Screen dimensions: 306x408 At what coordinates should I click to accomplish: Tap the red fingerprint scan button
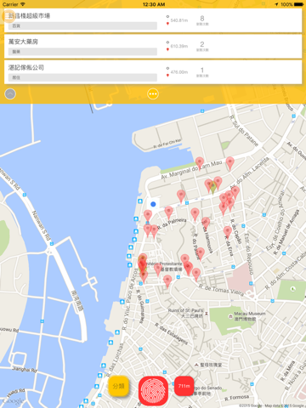coord(153,391)
